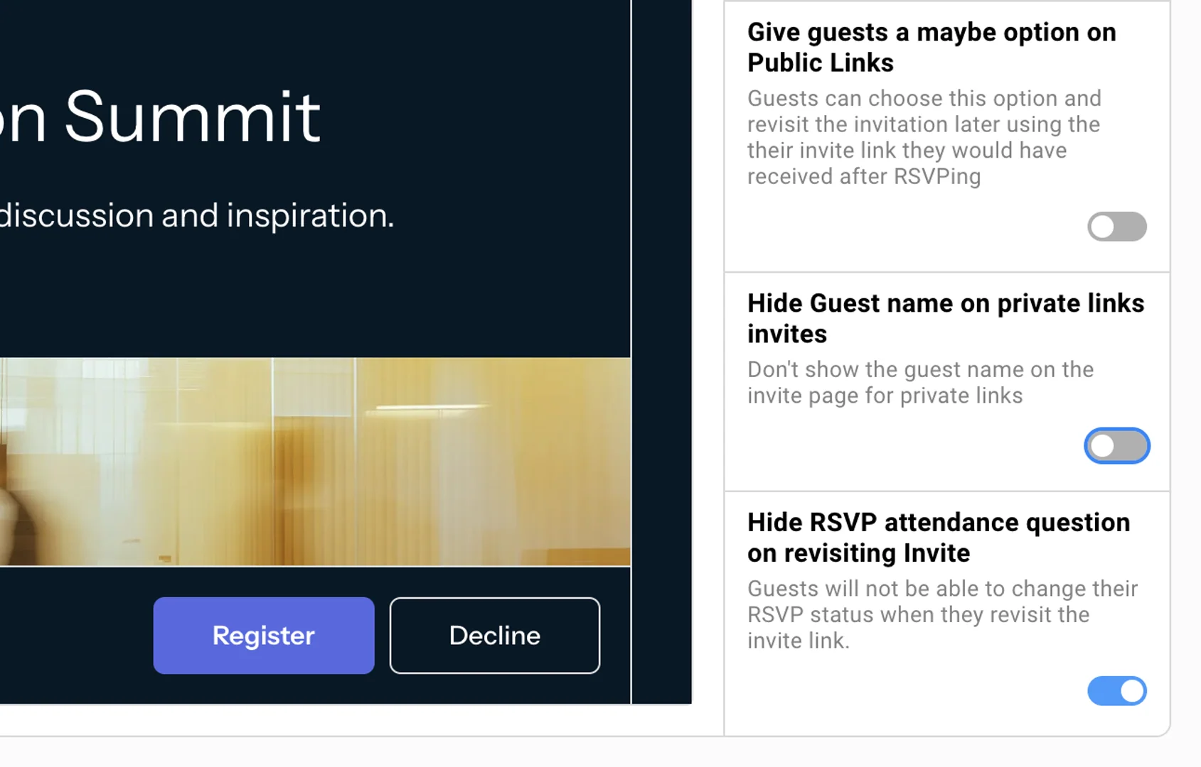Click Don't show the guest name description
The height and width of the screenshot is (767, 1201).
(920, 382)
